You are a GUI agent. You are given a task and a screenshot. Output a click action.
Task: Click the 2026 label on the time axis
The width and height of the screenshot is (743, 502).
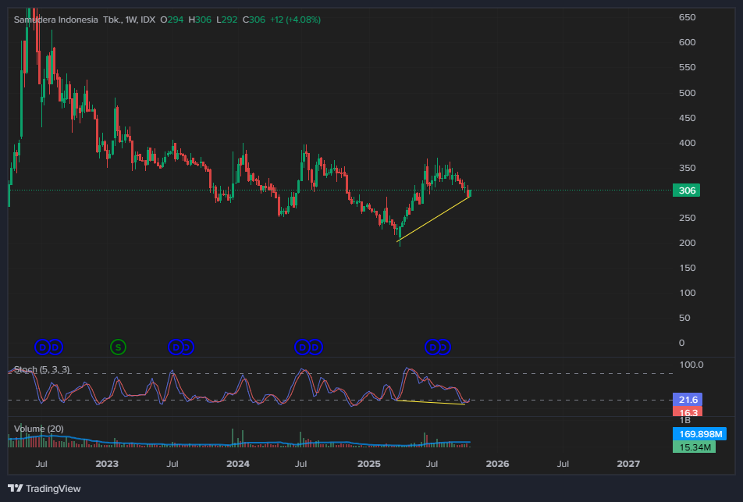[497, 464]
